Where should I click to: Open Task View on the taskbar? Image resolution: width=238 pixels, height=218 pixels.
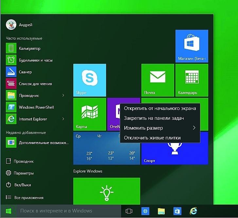tap(129, 211)
